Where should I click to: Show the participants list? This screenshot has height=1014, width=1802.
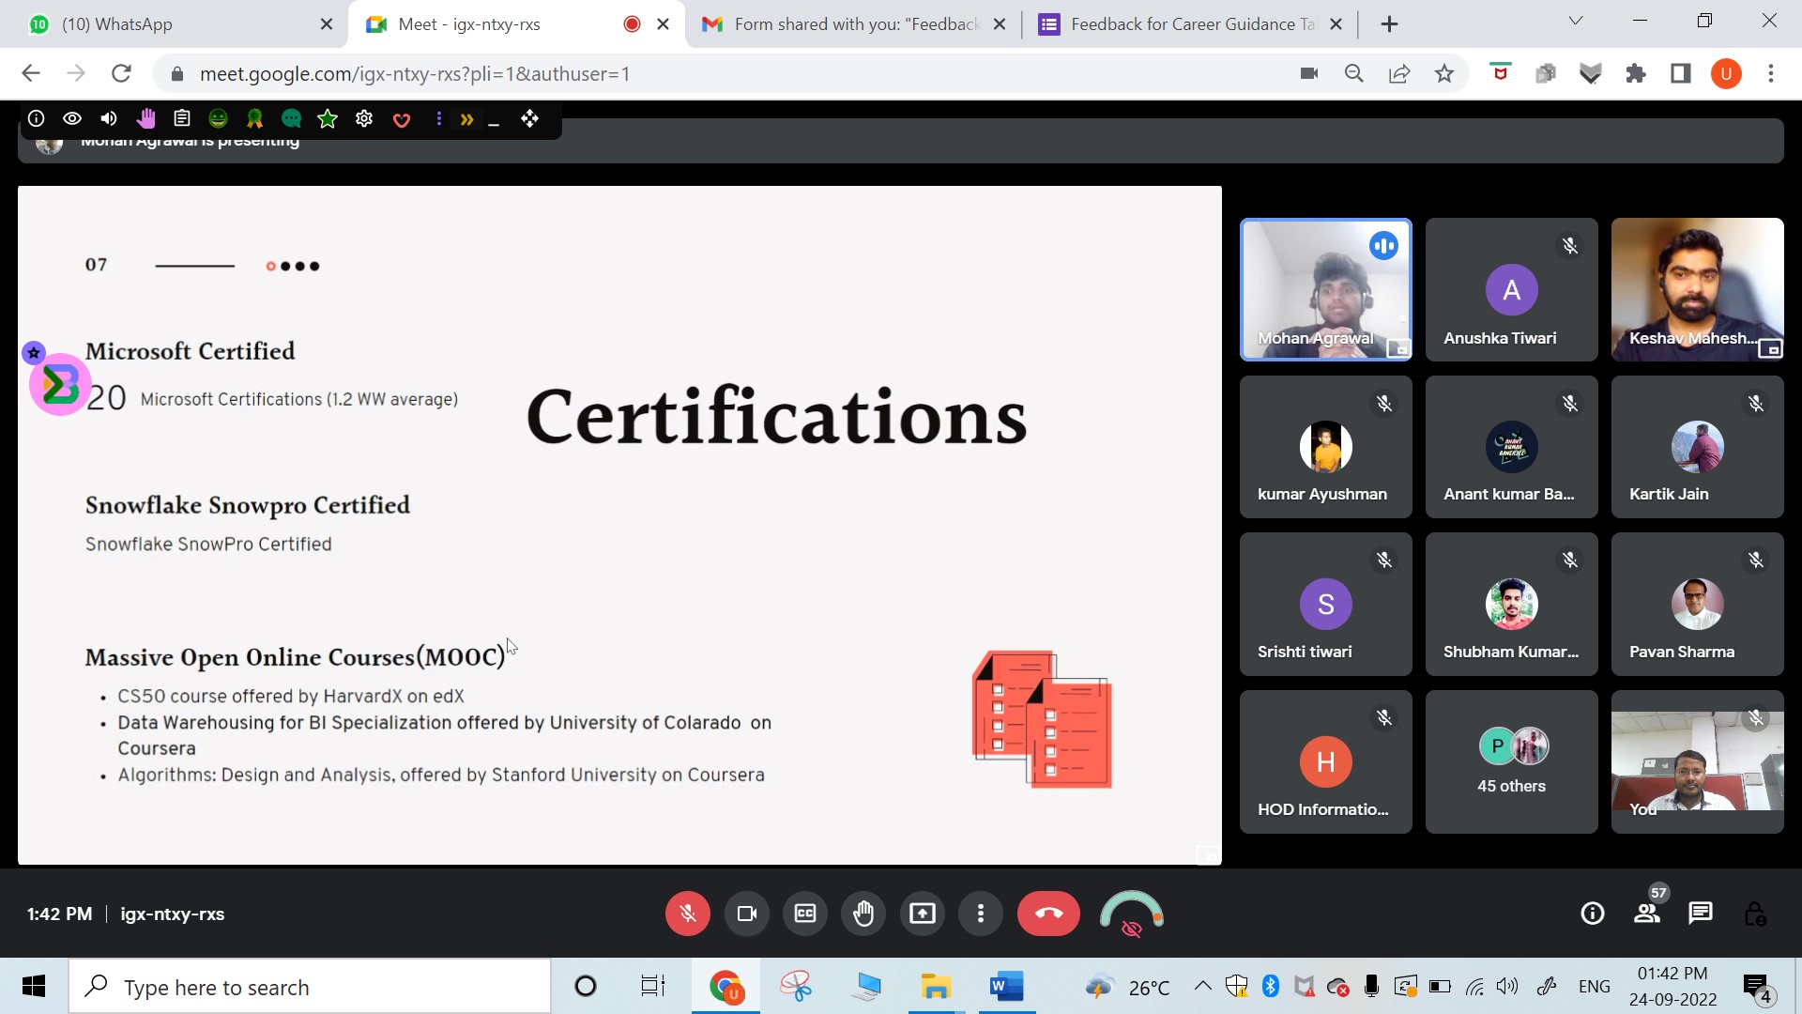1647,914
